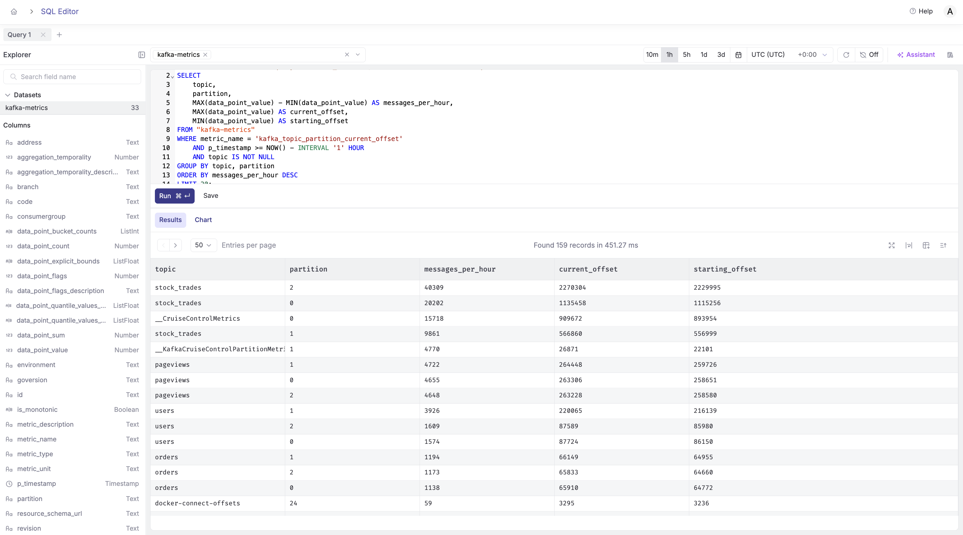Toggle auto-refresh Off button
Viewport: 963px width, 535px height.
869,55
